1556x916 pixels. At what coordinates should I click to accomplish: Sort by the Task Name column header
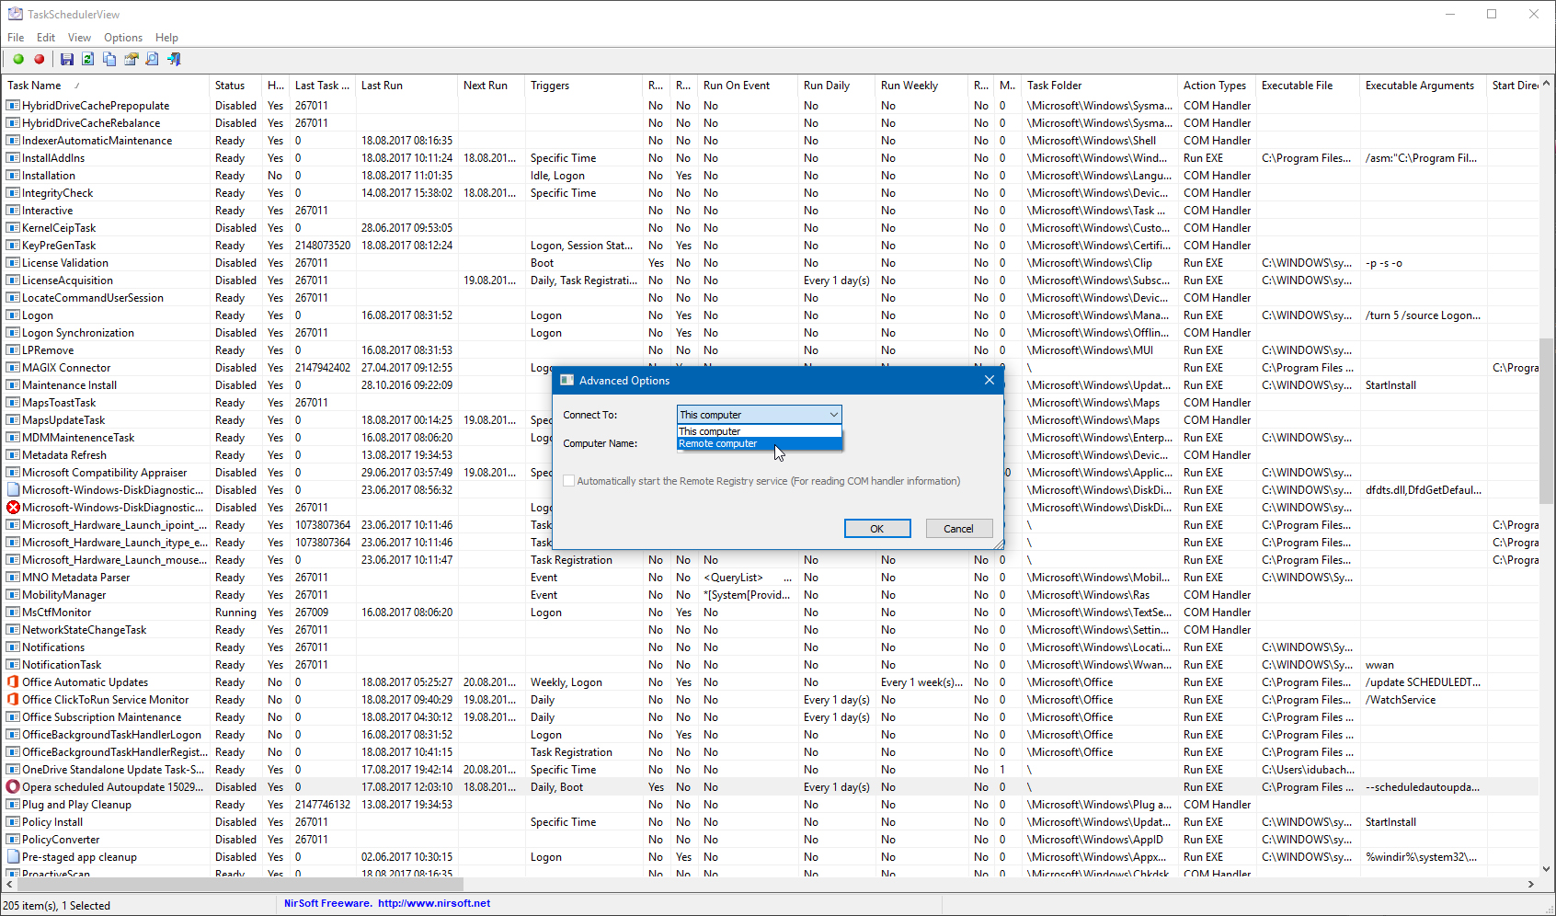pos(106,86)
